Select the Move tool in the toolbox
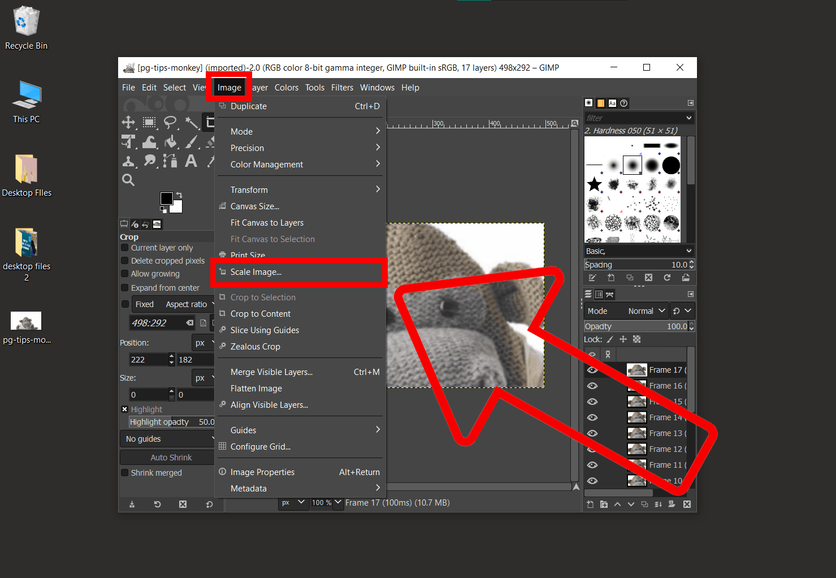This screenshot has height=578, width=836. [x=128, y=122]
